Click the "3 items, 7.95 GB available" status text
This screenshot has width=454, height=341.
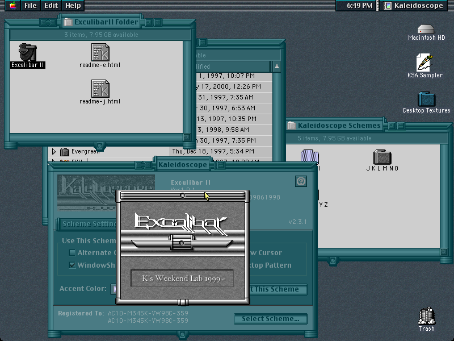[101, 35]
